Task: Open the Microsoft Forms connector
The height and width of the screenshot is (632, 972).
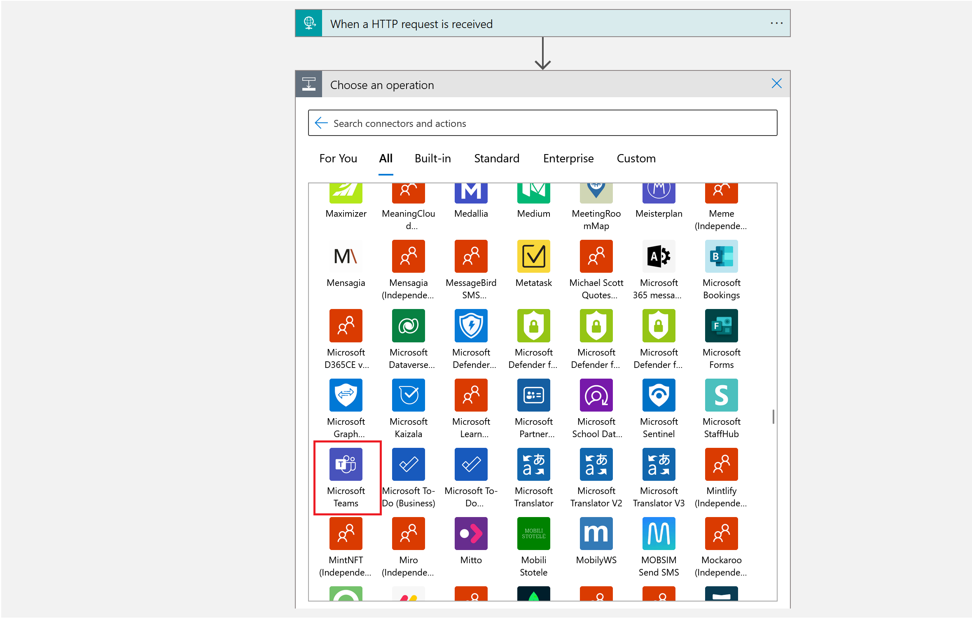Action: [x=721, y=326]
